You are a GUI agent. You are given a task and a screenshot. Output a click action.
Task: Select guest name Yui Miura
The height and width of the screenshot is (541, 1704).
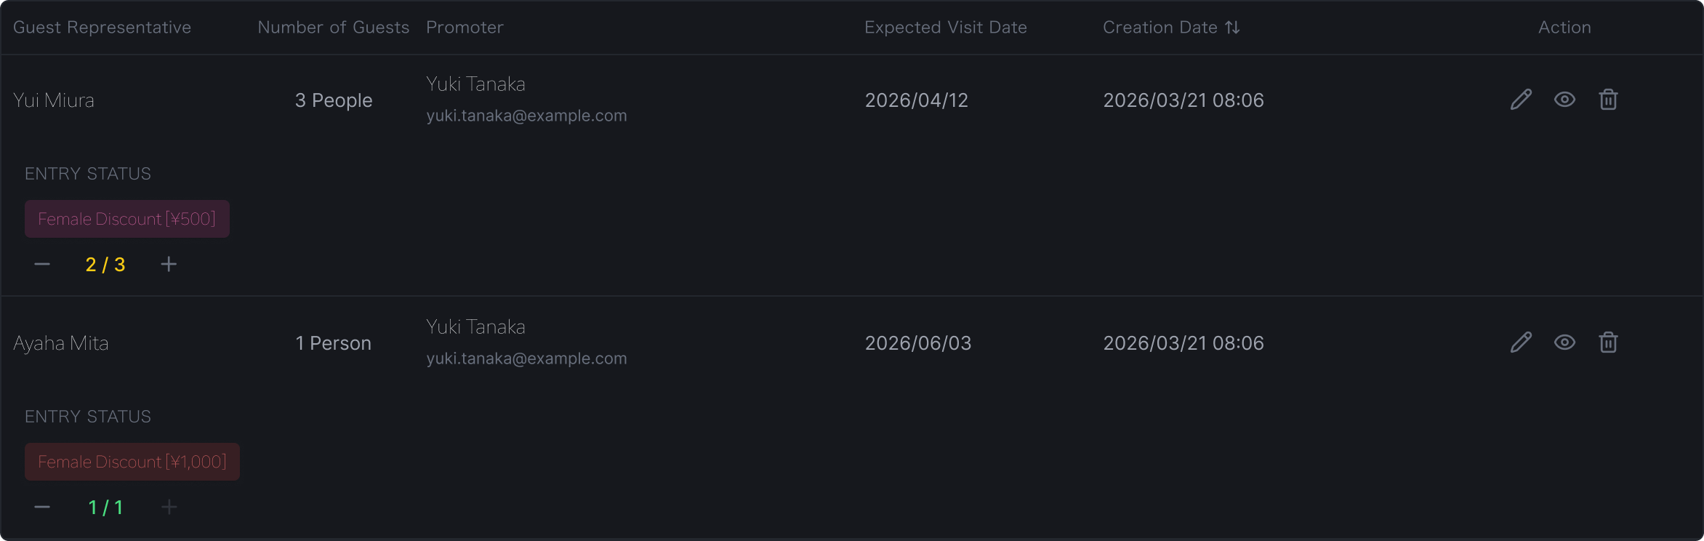pyautogui.click(x=54, y=100)
